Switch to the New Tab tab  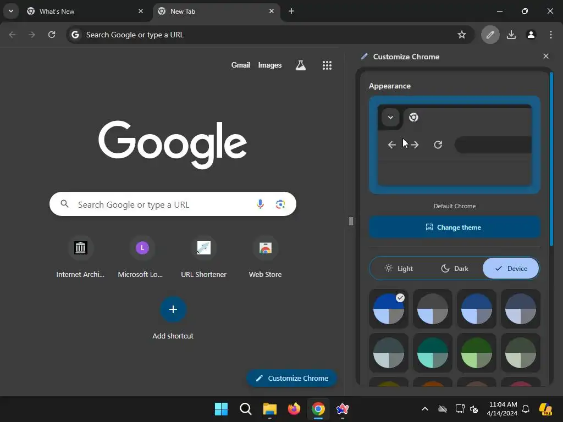216,12
